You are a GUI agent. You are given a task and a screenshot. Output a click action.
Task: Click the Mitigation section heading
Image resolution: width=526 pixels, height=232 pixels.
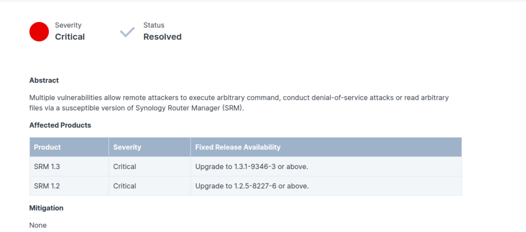point(46,208)
